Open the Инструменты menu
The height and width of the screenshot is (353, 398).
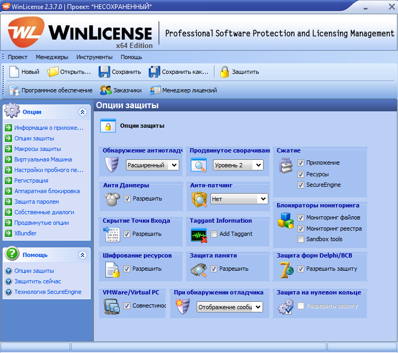(x=94, y=57)
